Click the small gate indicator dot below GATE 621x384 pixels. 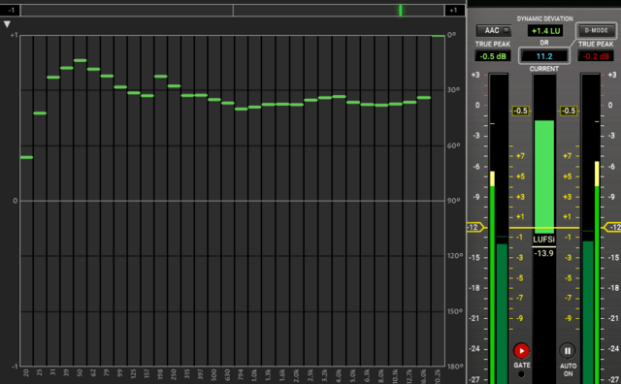click(521, 374)
